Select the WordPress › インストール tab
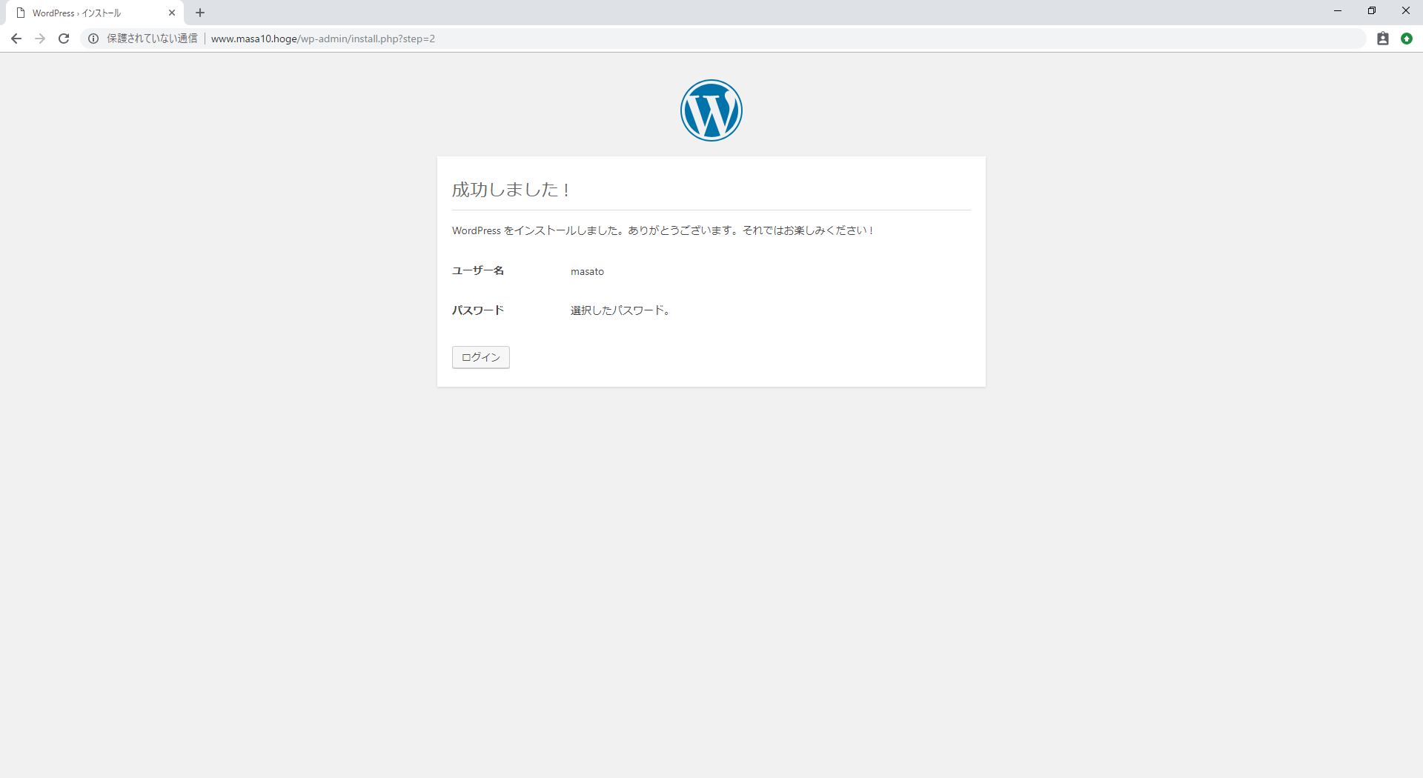The image size is (1423, 778). tap(95, 13)
